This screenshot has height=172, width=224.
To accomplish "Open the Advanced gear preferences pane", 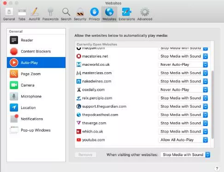I will coord(145,14).
